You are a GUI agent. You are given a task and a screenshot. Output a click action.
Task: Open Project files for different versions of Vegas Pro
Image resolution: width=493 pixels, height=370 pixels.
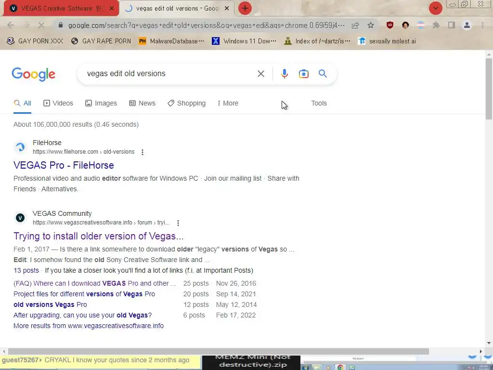click(84, 294)
